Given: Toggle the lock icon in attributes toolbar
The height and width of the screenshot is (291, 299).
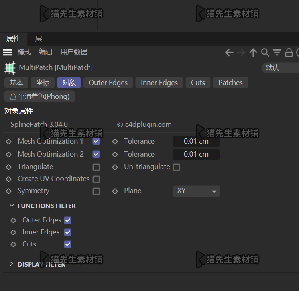Looking at the screenshot, I should 289,53.
